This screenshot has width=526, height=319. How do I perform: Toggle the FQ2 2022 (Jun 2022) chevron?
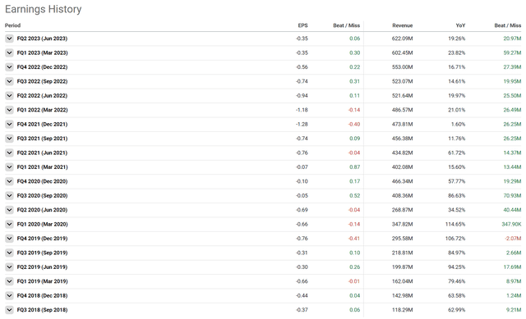tap(9, 96)
